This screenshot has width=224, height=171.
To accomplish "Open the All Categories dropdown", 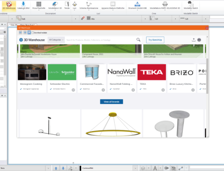I will [56, 40].
